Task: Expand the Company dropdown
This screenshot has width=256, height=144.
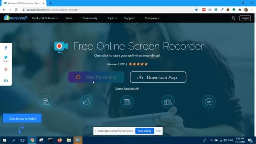Action: [152, 18]
